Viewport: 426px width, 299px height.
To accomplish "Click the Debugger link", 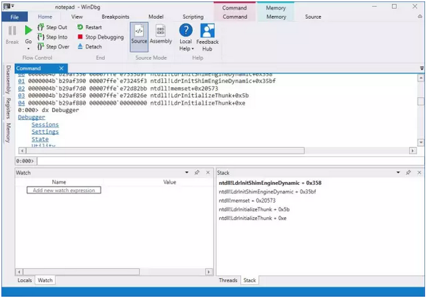I will pos(32,117).
